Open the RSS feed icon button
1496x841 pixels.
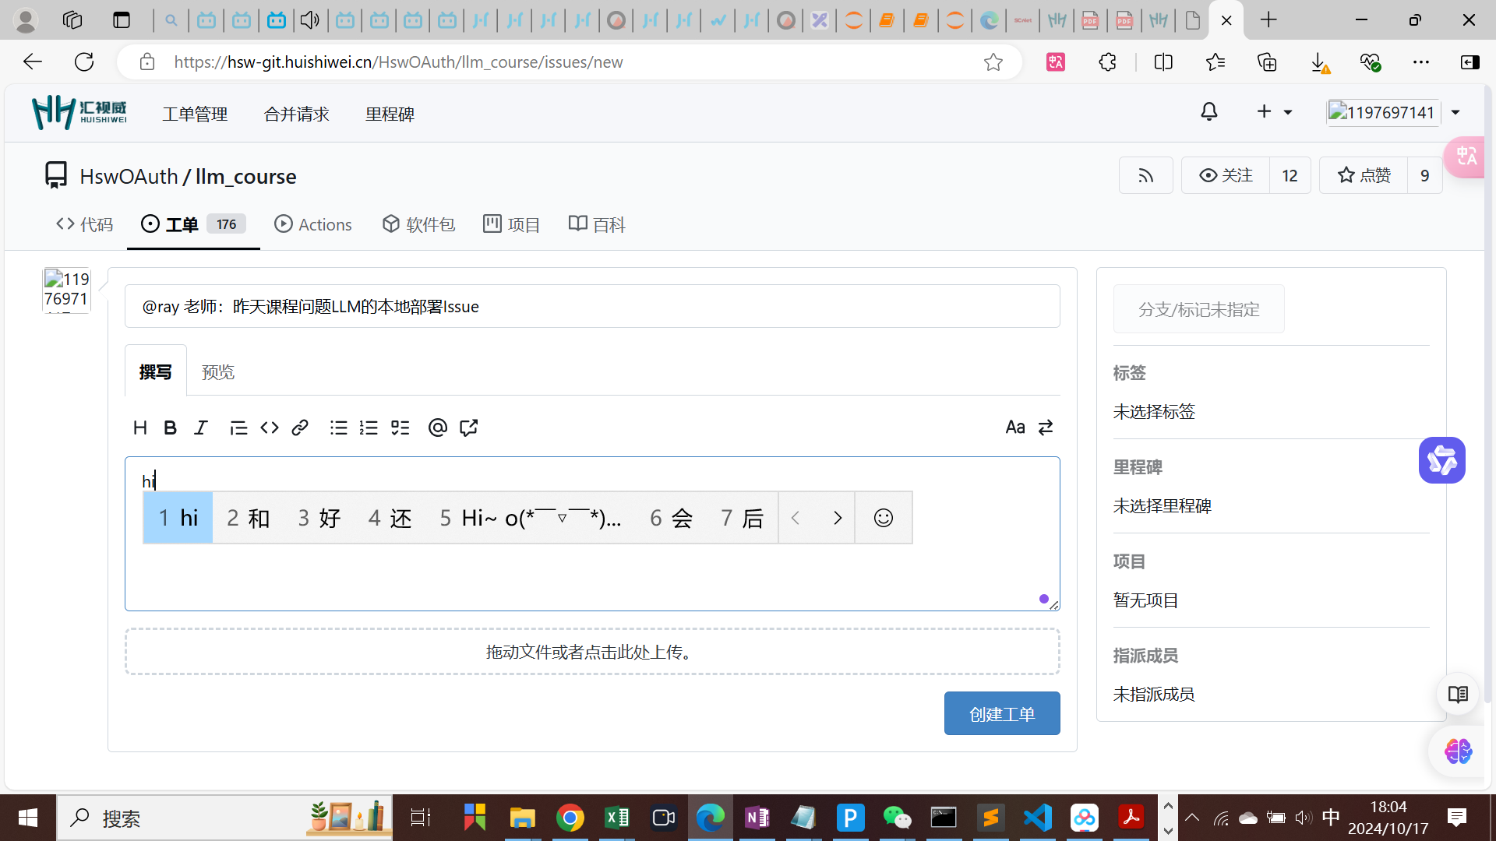(1145, 176)
